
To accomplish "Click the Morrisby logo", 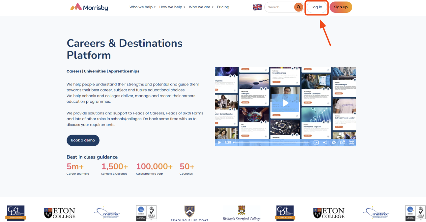I will click(x=89, y=7).
